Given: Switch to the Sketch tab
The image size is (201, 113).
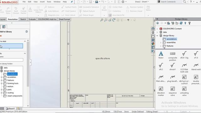Looking at the screenshot, I should (23, 19).
